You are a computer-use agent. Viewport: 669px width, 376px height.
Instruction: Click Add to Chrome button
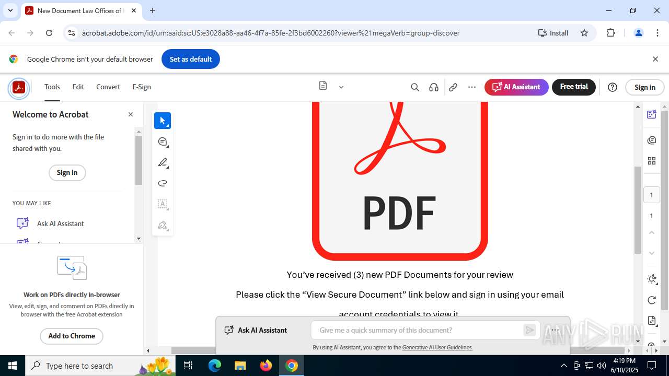(x=72, y=336)
